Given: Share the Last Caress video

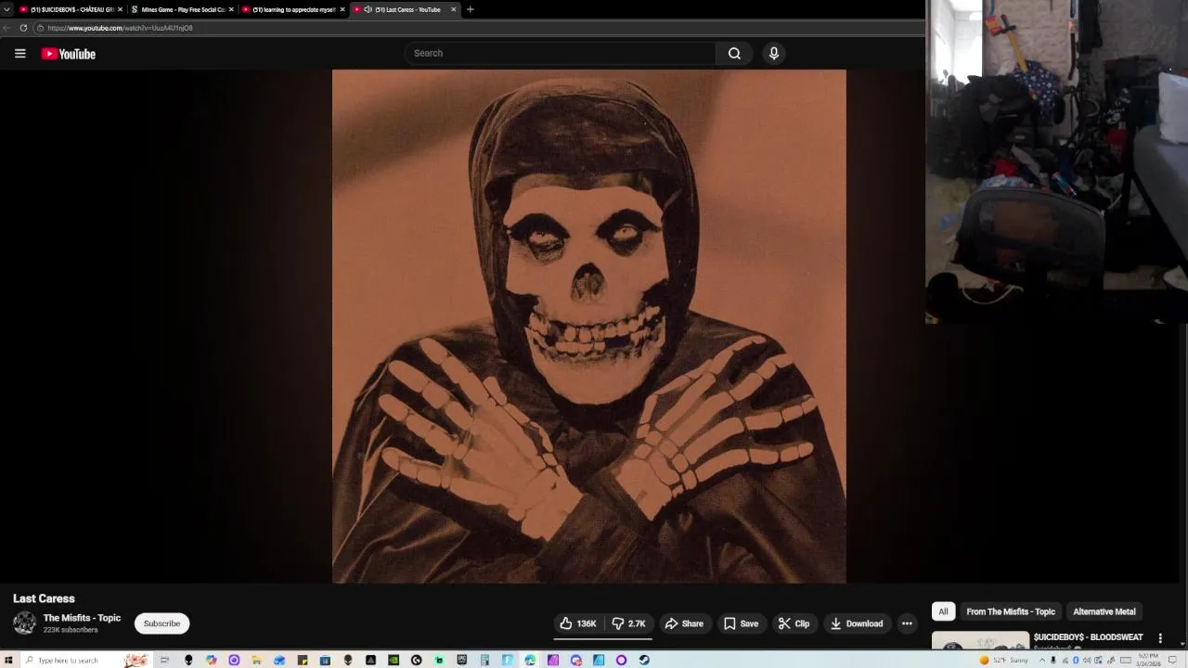Looking at the screenshot, I should (x=685, y=623).
